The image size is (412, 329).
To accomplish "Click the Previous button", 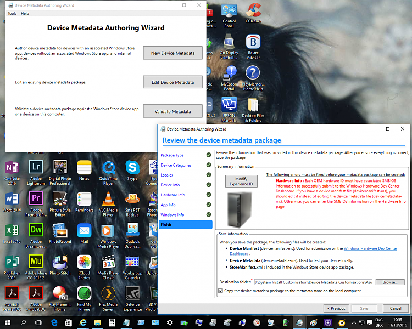I will coord(336,308).
